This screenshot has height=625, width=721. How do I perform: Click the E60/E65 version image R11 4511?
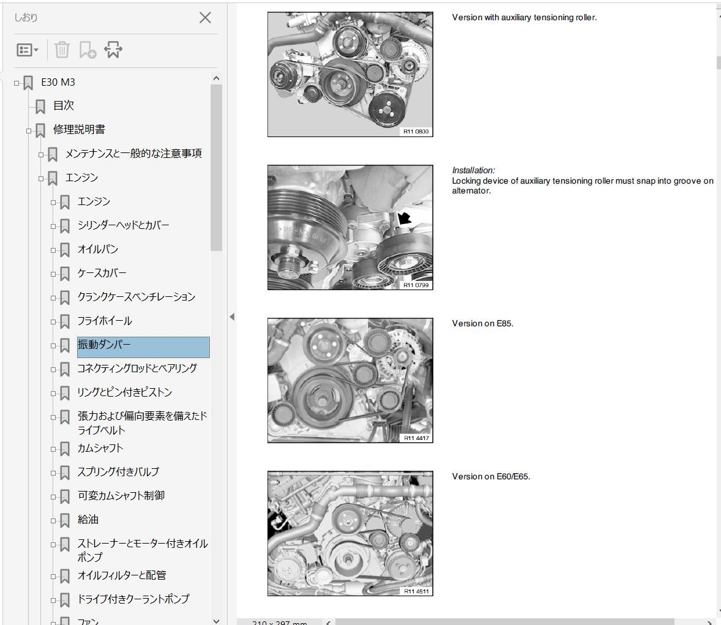(350, 533)
